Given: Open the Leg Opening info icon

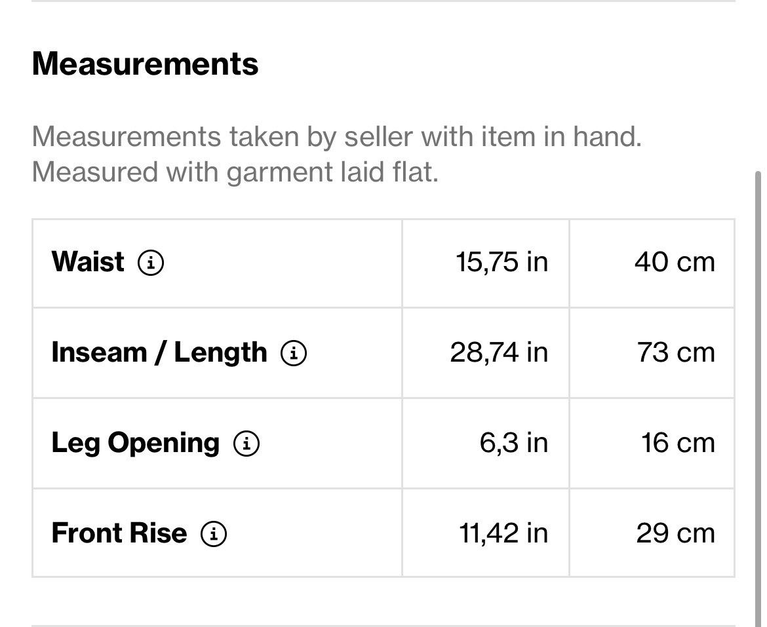Looking at the screenshot, I should (246, 444).
